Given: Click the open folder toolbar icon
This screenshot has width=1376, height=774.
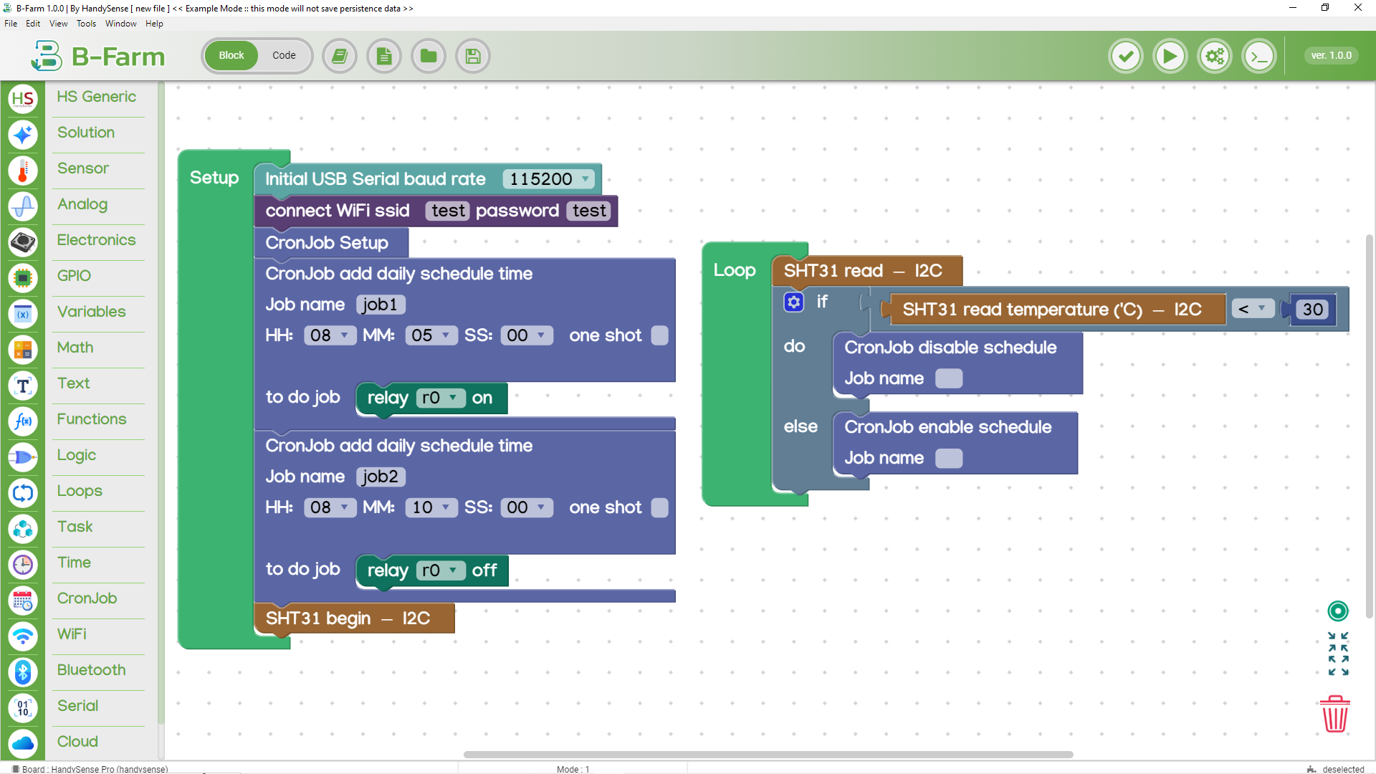Looking at the screenshot, I should (429, 56).
